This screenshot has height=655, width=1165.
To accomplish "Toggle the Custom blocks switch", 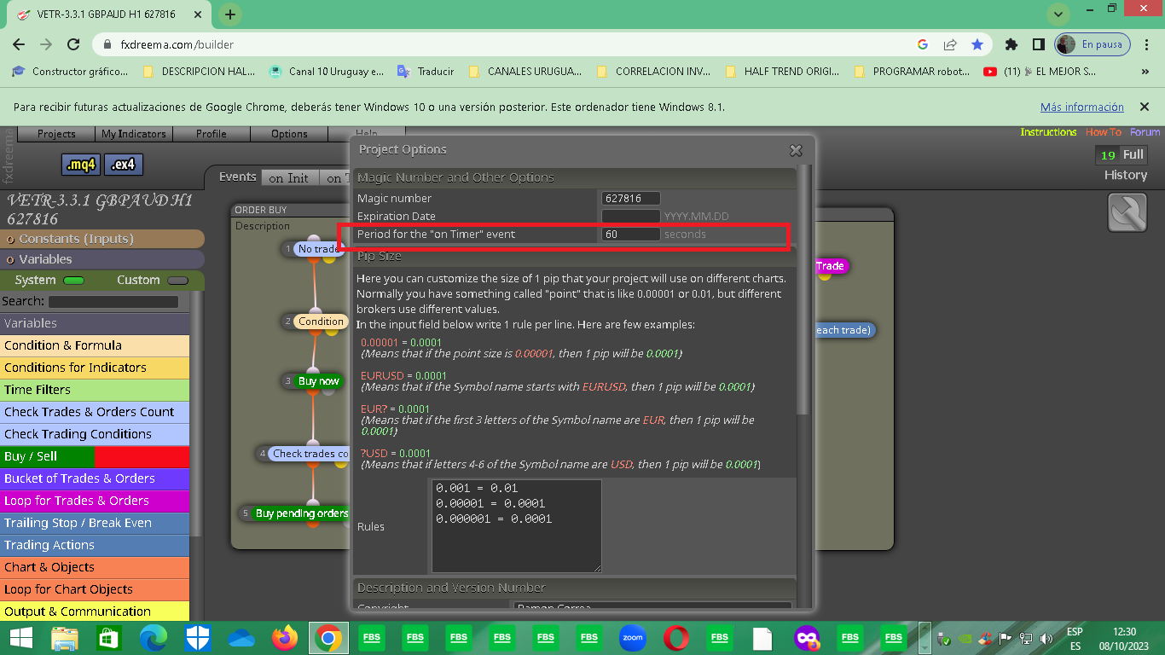I will point(177,281).
